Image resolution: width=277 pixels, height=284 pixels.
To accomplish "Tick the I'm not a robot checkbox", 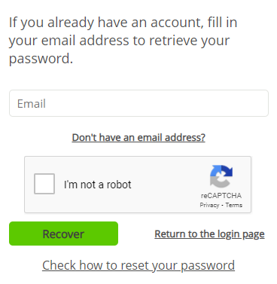I will click(44, 184).
